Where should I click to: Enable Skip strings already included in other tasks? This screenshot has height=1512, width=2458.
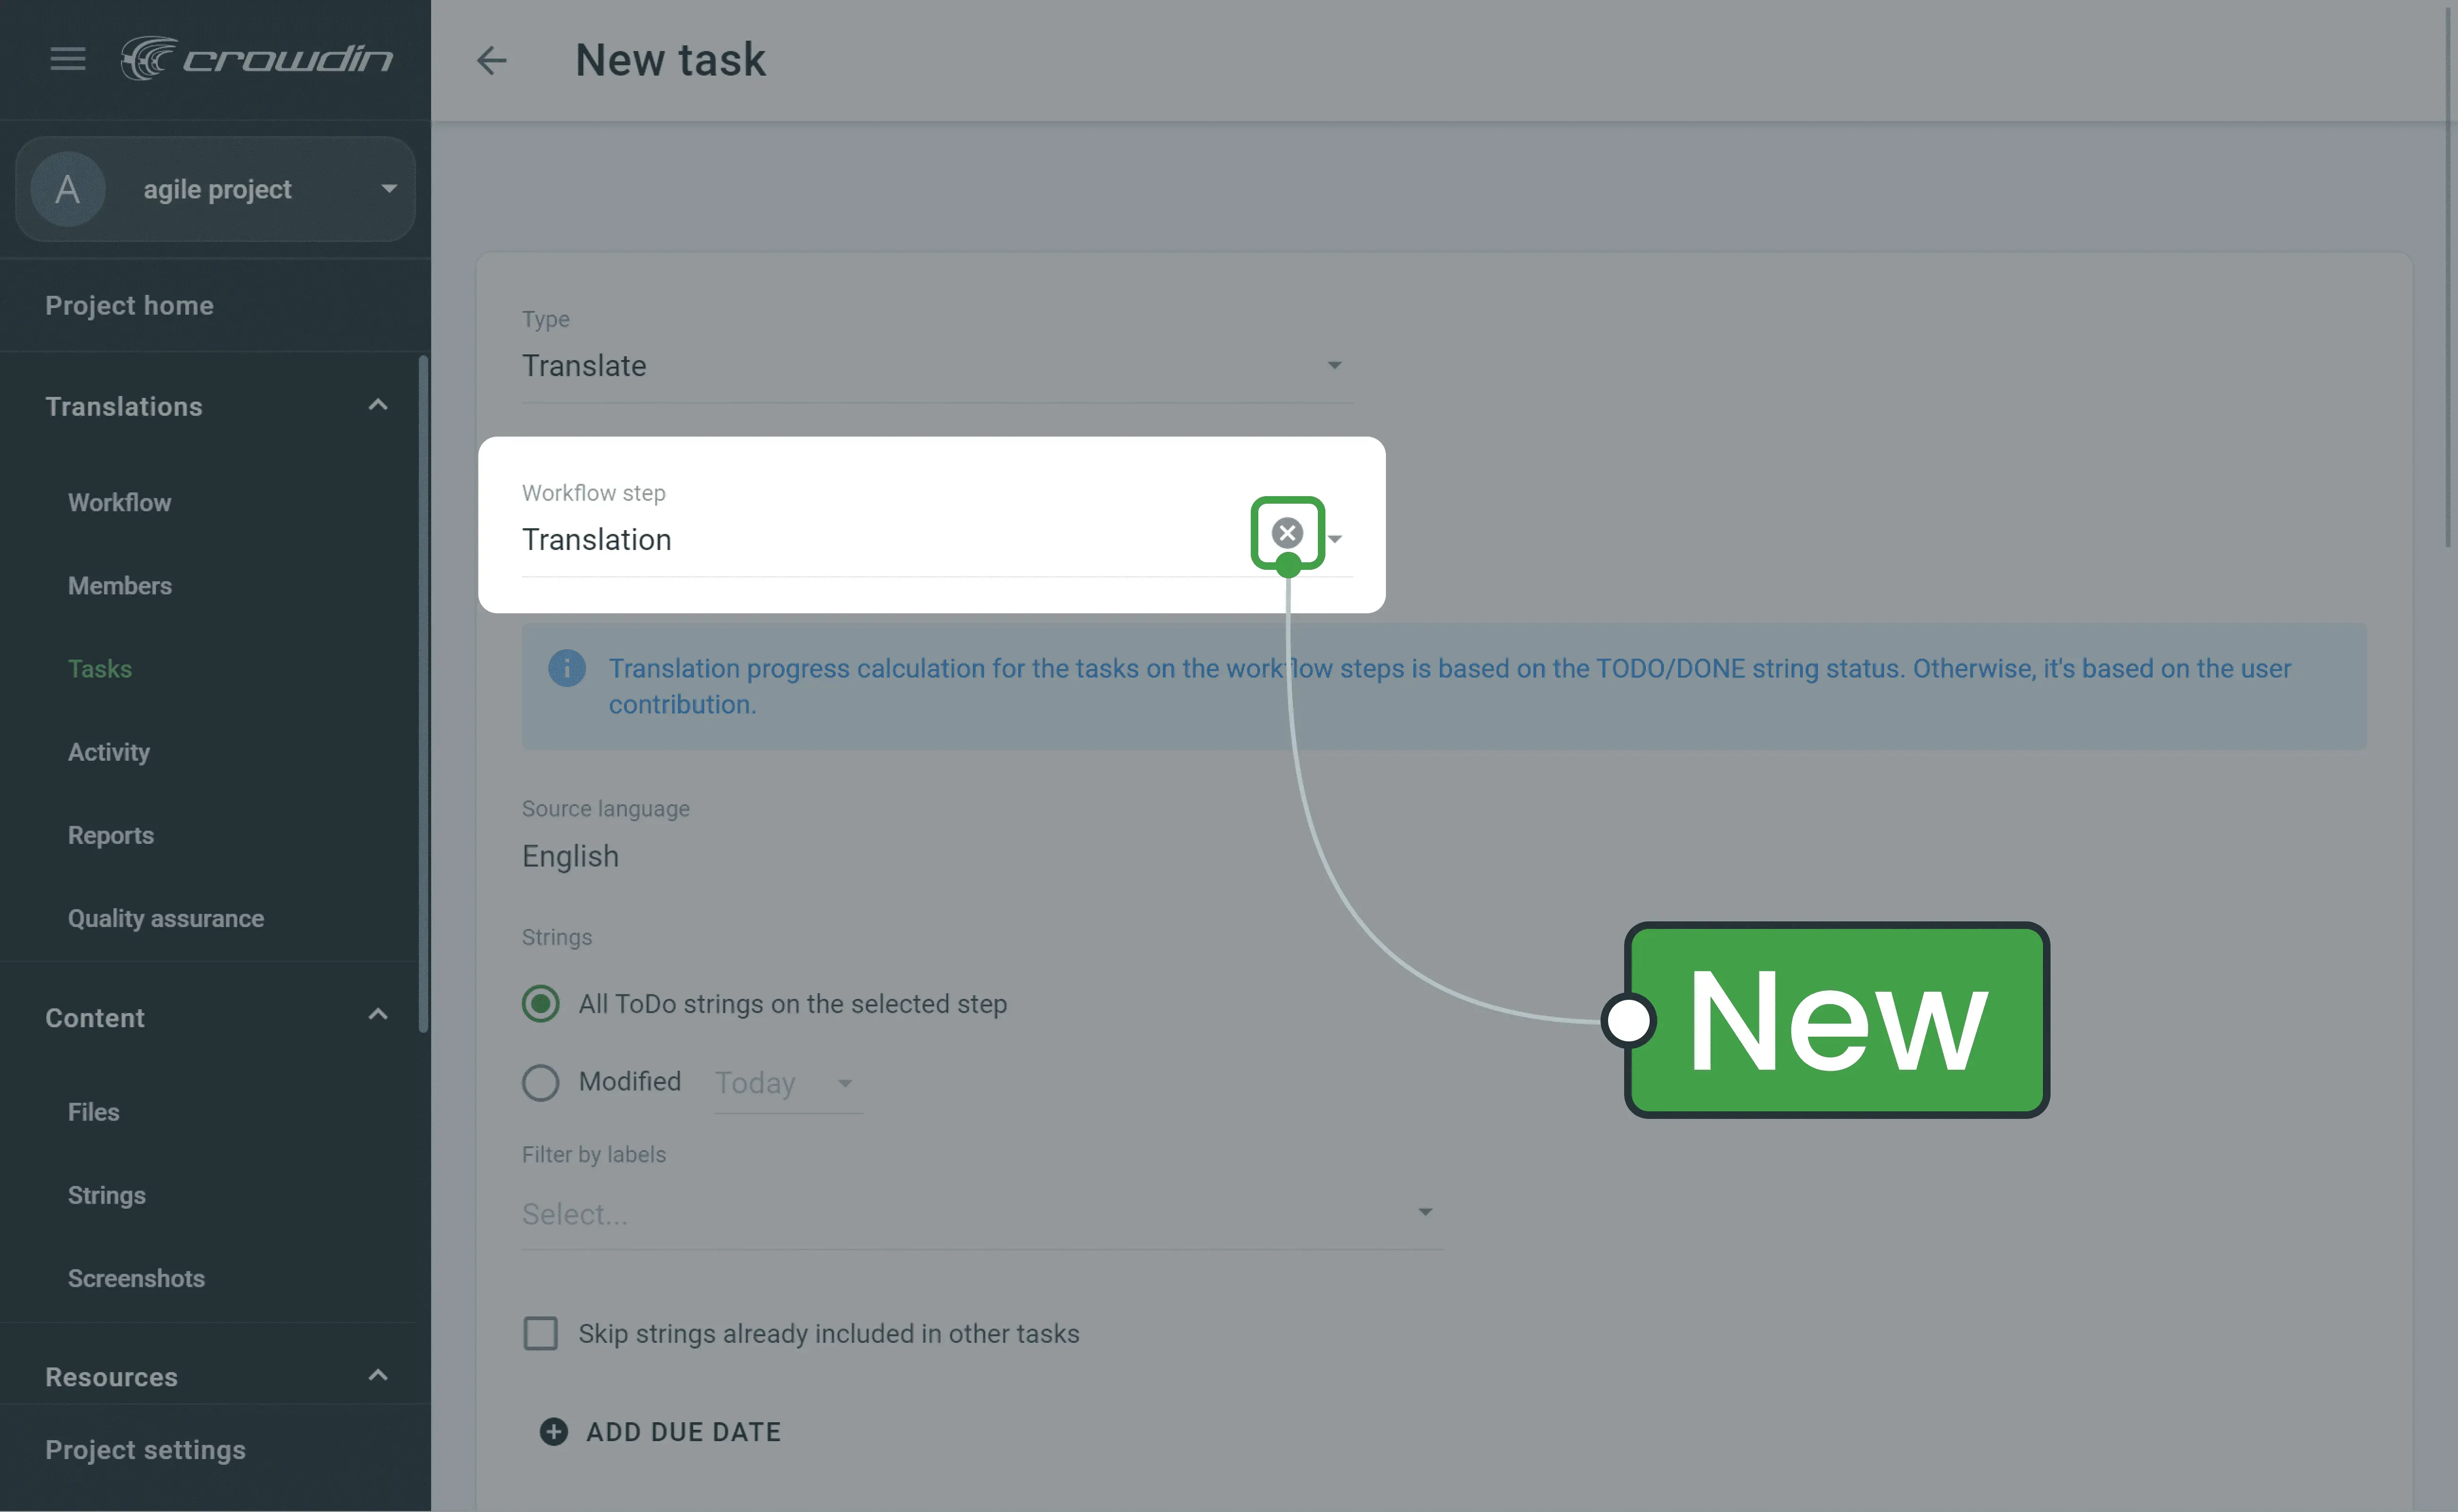pyautogui.click(x=541, y=1333)
